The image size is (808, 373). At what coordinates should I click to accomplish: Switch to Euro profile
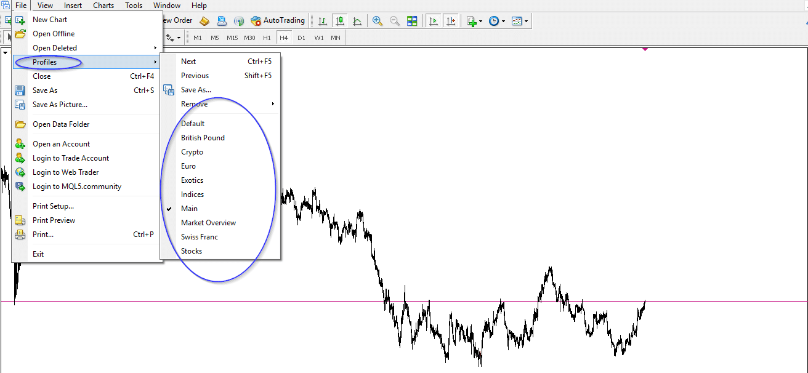(x=220, y=166)
